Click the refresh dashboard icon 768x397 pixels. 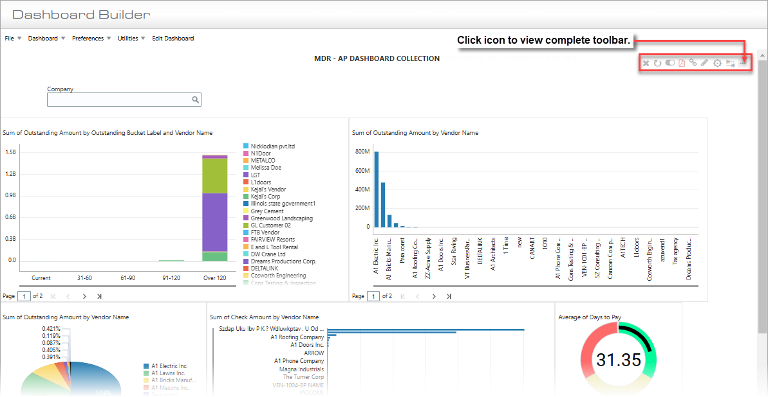[657, 63]
